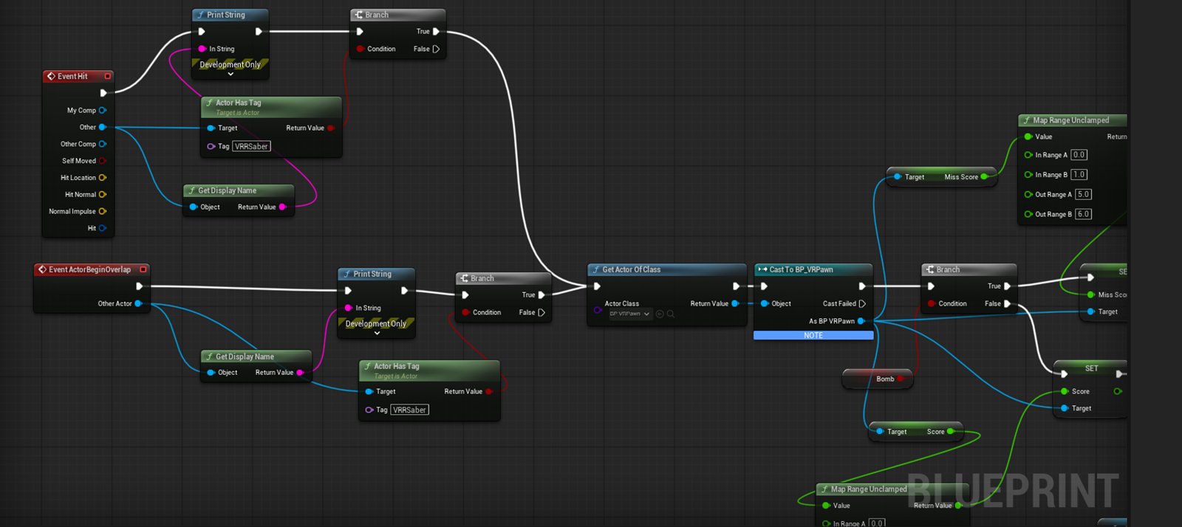Open the Actor Class BP_VRPawn dropdown
This screenshot has width=1182, height=527.
(x=629, y=314)
